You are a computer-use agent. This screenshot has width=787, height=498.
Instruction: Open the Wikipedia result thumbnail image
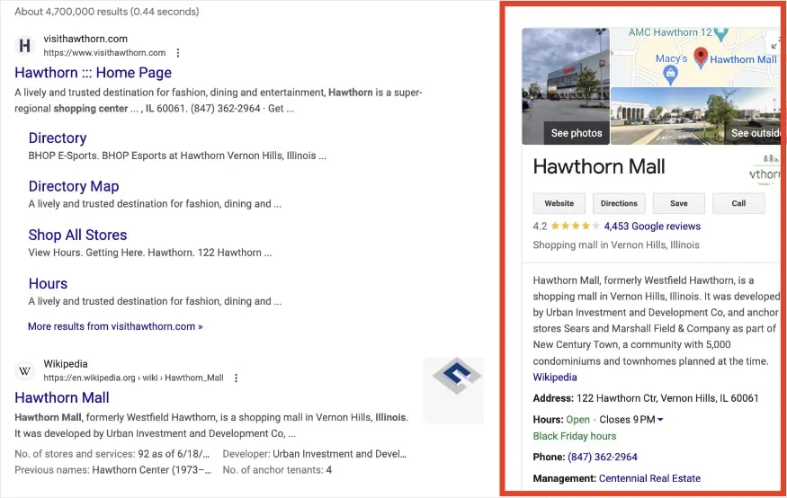click(x=453, y=389)
